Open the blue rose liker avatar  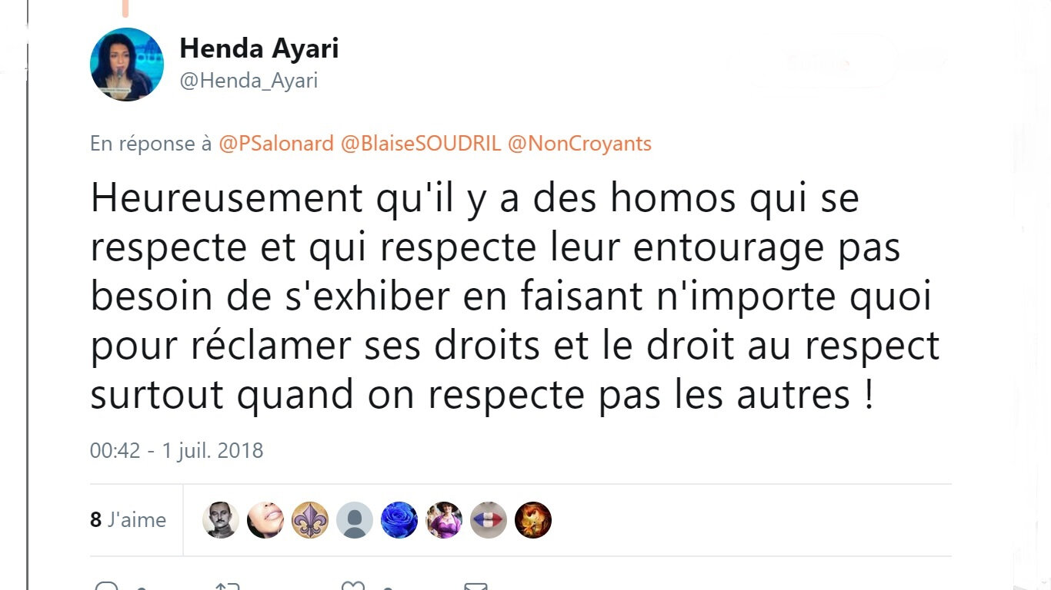[x=399, y=520]
